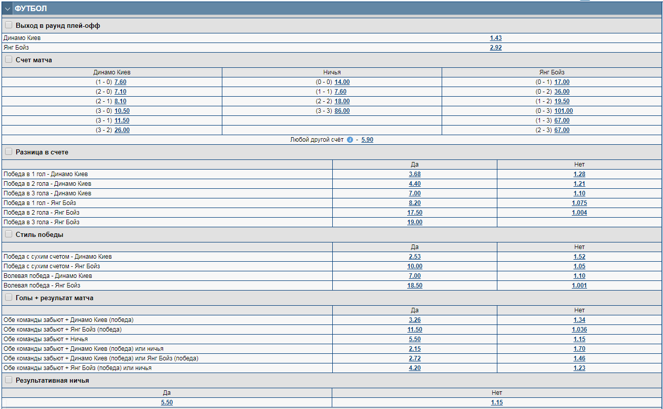Click Да odds 2.53 for Динамо clean sheet win
The image size is (663, 409).
pos(414,257)
